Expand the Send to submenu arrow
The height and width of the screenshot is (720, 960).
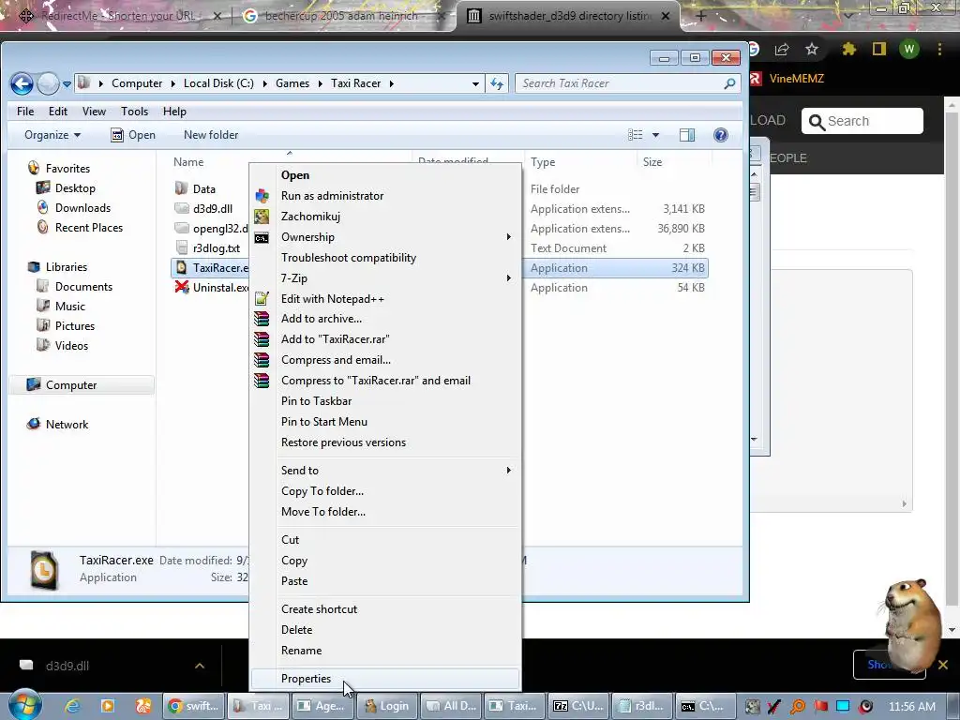click(508, 471)
